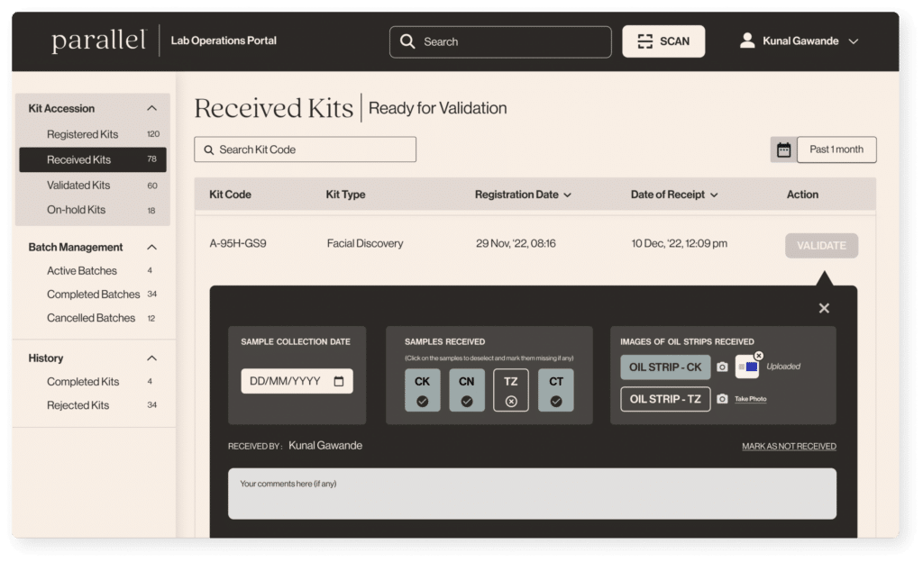The height and width of the screenshot is (562, 923).
Task: Open Validated Kits in the sidebar
Action: pyautogui.click(x=78, y=186)
